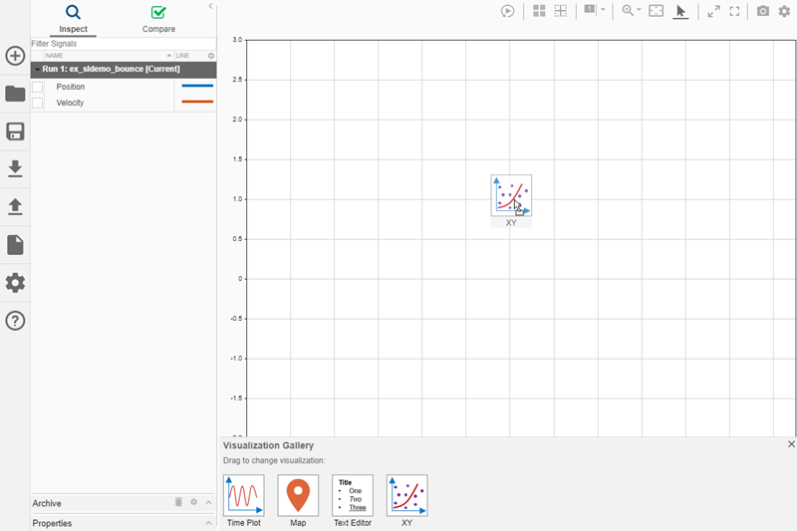The image size is (797, 531).
Task: Click the Filter Signals input field
Action: point(123,44)
